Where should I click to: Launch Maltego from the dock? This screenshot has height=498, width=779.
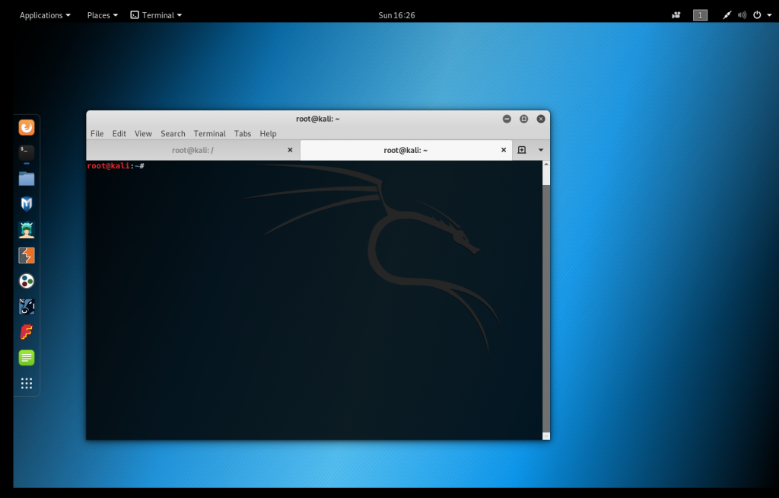[x=27, y=281]
